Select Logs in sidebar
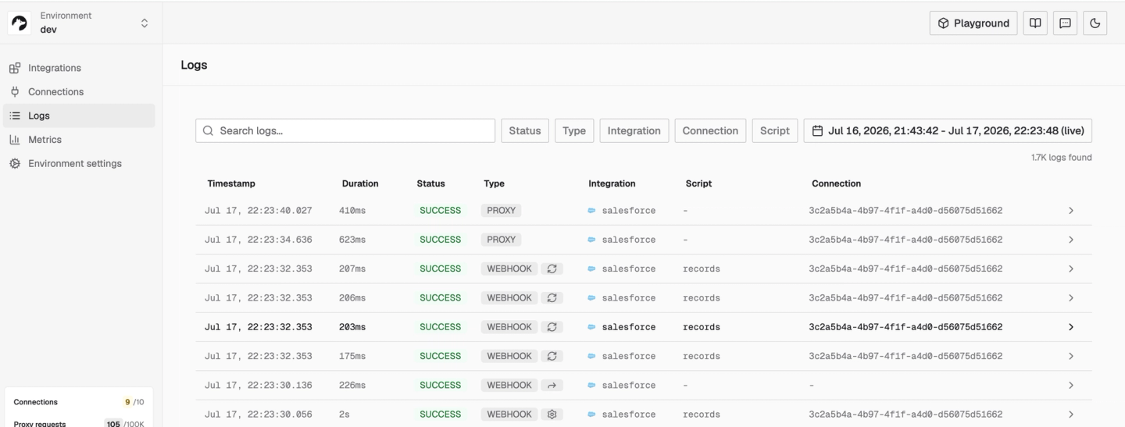Screen dimensions: 1125x427 (79, 116)
